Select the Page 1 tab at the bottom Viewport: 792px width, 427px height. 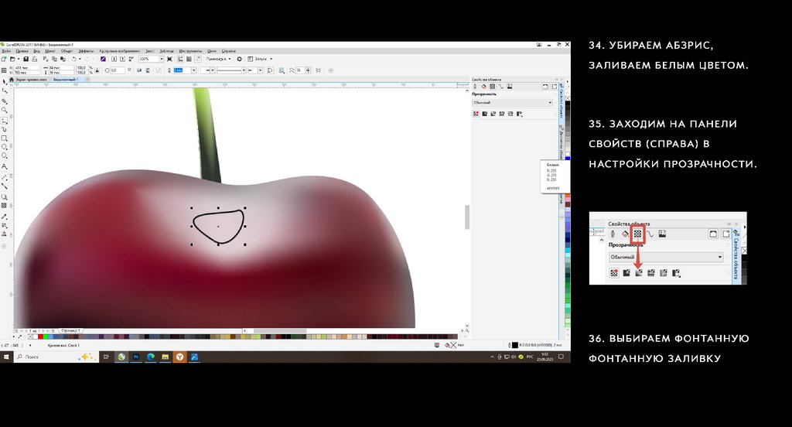[x=70, y=331]
